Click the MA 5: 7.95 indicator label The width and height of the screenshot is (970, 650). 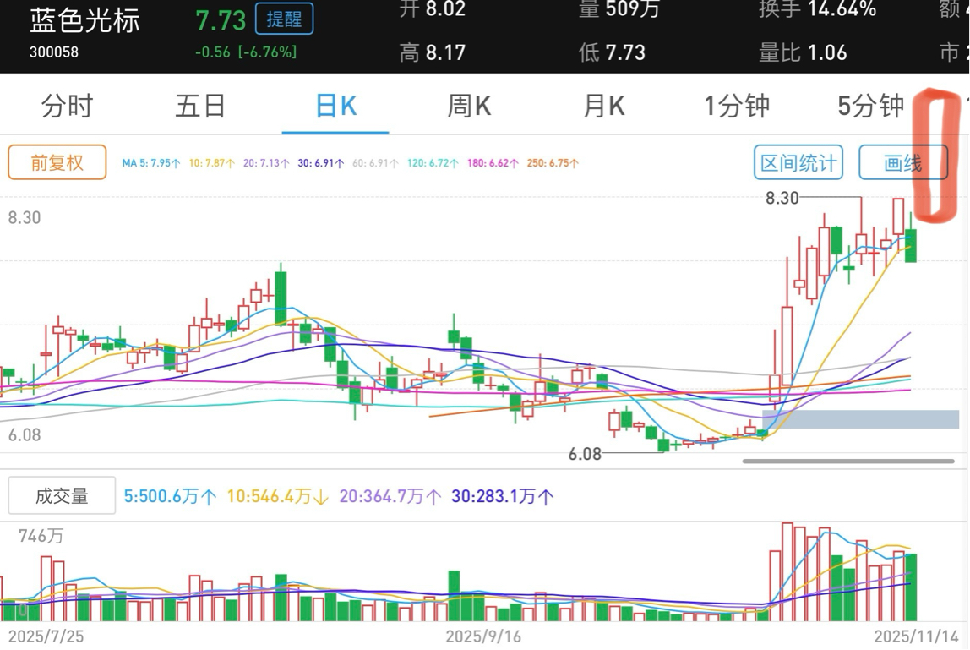[x=151, y=163]
